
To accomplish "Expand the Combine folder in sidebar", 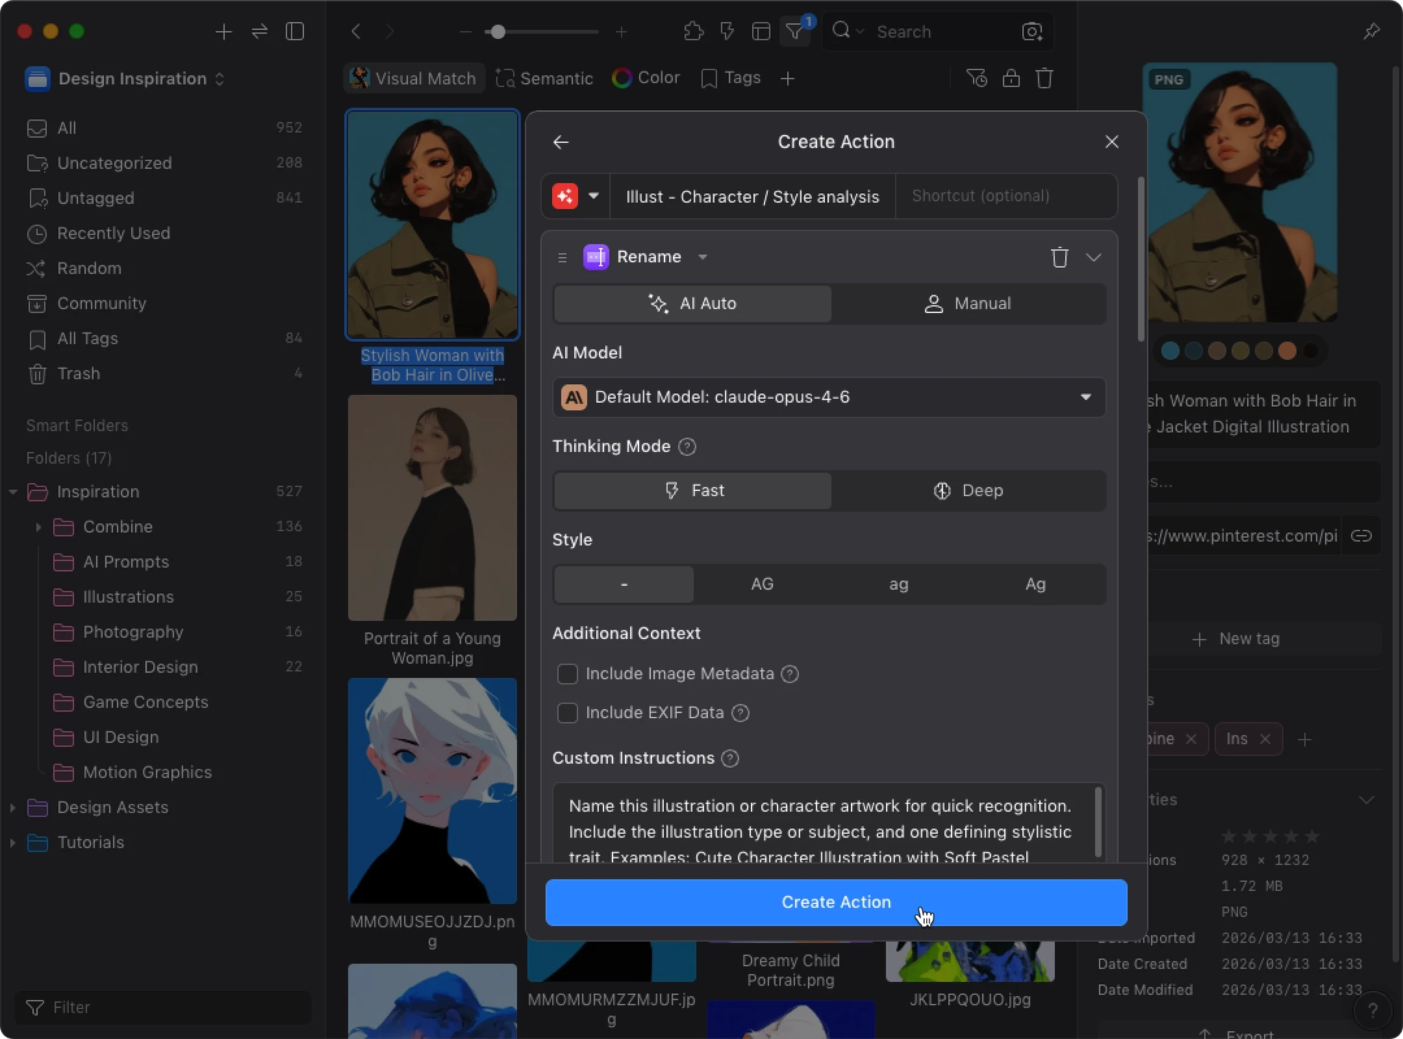I will pyautogui.click(x=38, y=527).
